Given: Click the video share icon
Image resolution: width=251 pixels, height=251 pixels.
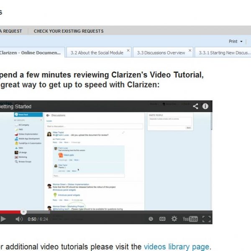Looking at the screenshot, I should tap(195, 106).
